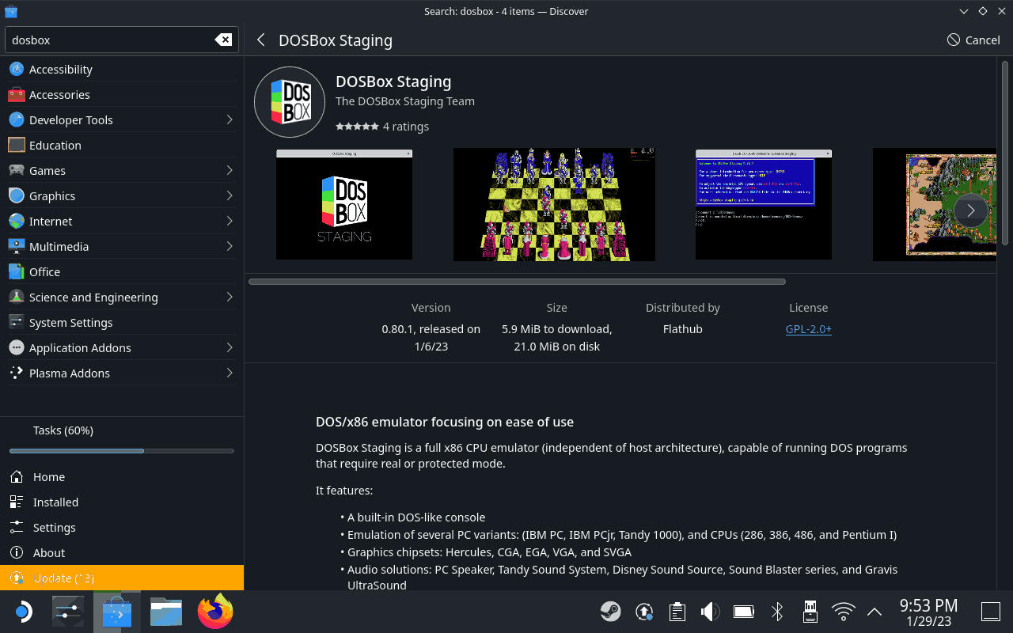Viewport: 1013px width, 633px height.
Task: Open Bluetooth settings from the tray
Action: (x=776, y=611)
